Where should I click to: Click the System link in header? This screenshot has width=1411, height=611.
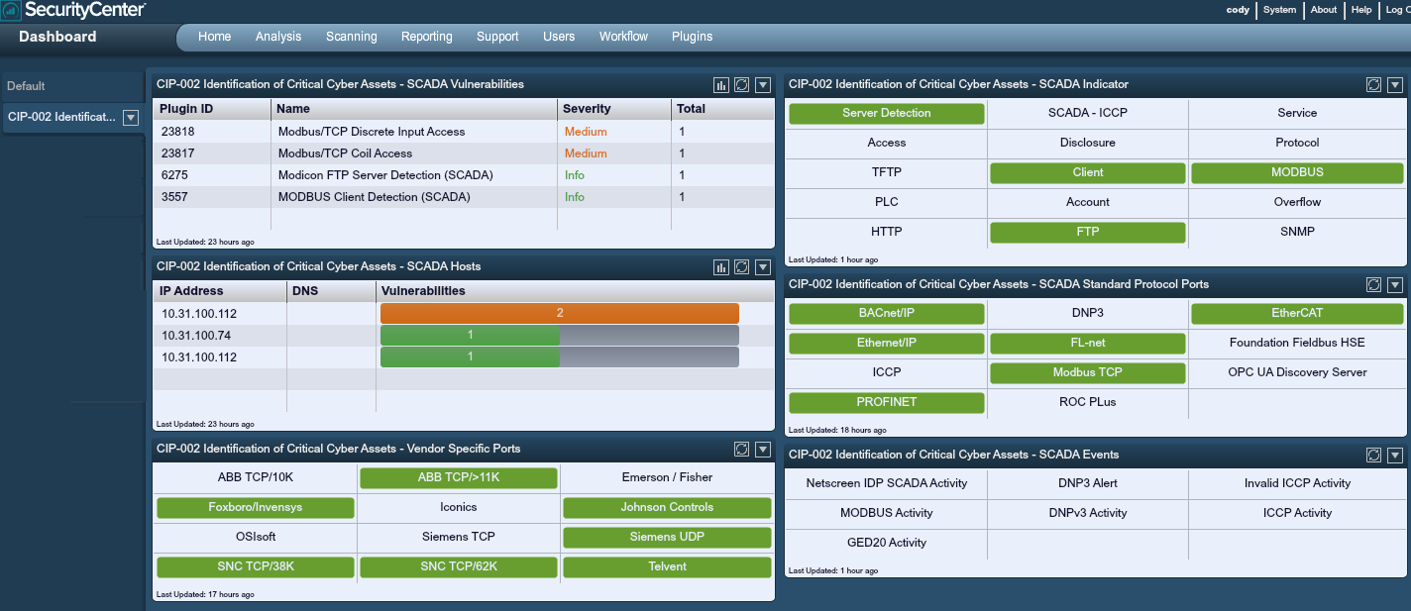[x=1279, y=10]
